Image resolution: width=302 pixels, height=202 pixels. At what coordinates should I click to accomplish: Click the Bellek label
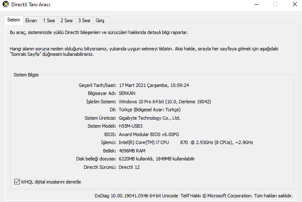point(110,151)
